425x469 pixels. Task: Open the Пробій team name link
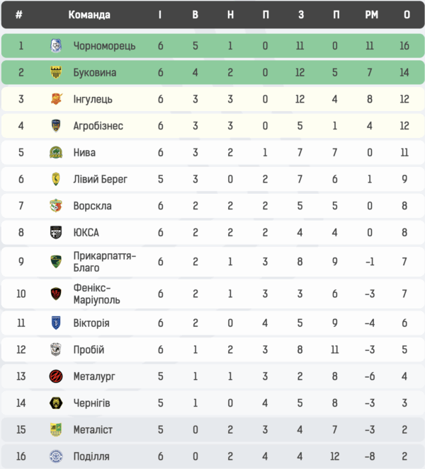tap(89, 349)
